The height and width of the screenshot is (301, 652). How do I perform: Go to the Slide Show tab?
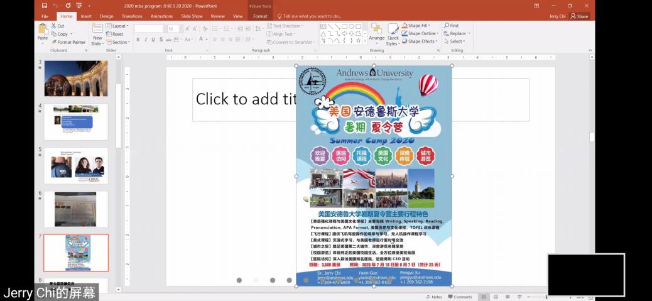pyautogui.click(x=192, y=16)
